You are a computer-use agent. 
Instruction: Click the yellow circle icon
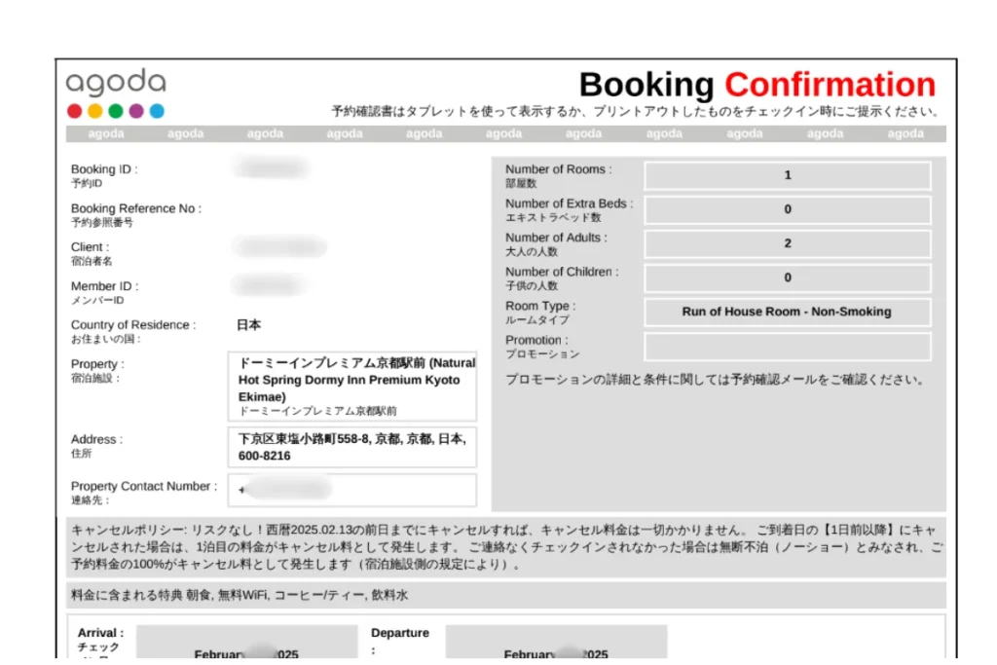click(x=94, y=110)
